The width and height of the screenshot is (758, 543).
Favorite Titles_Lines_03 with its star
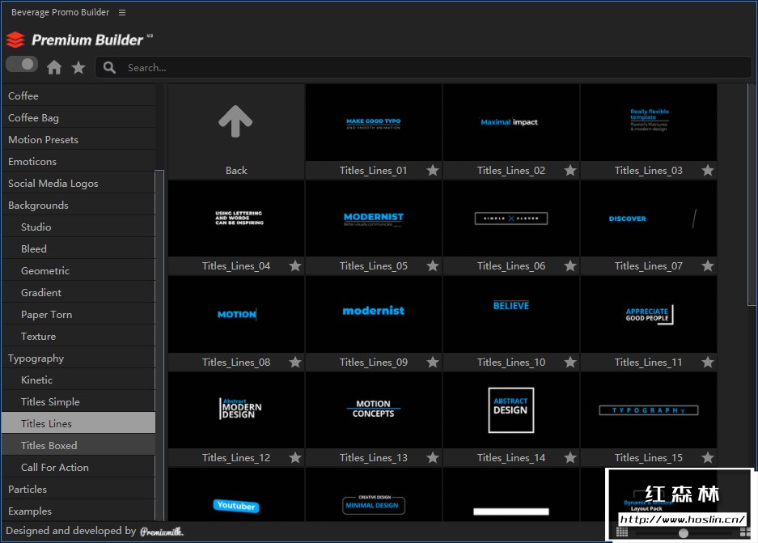[x=708, y=170]
